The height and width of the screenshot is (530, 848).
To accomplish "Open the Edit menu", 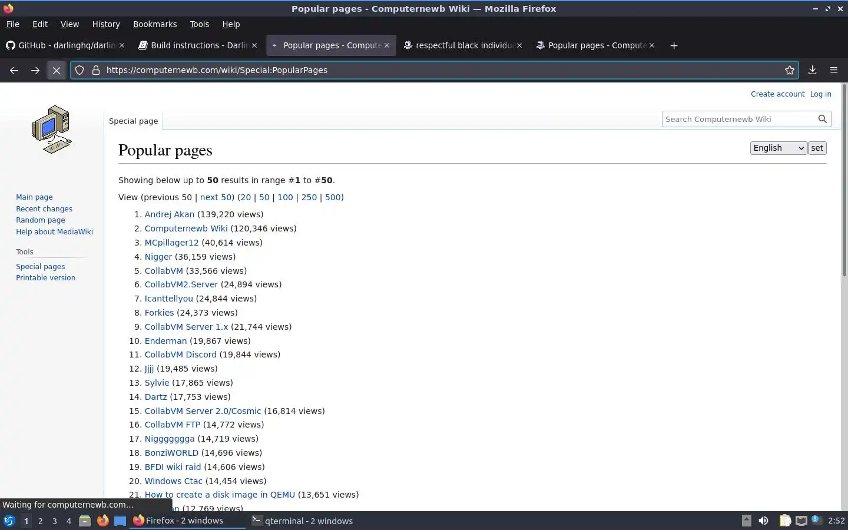I will (40, 24).
